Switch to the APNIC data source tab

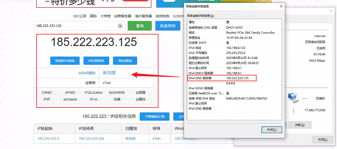(x=70, y=93)
